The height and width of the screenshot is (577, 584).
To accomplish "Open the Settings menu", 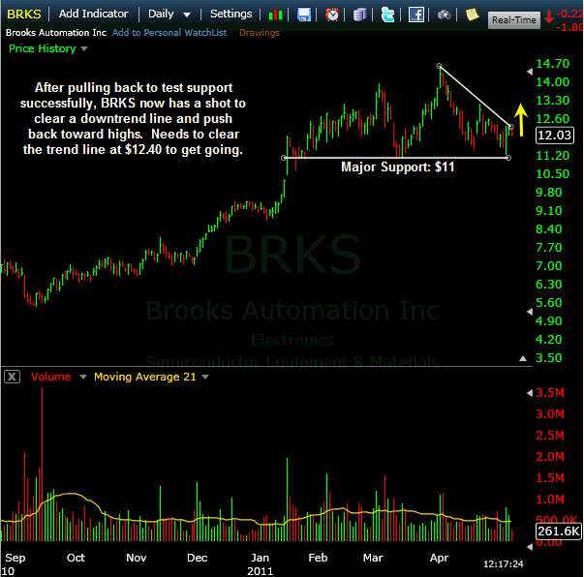I will pos(231,14).
